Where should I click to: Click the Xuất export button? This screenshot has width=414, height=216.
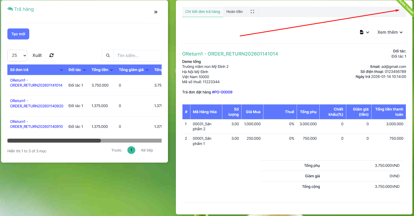pos(37,56)
